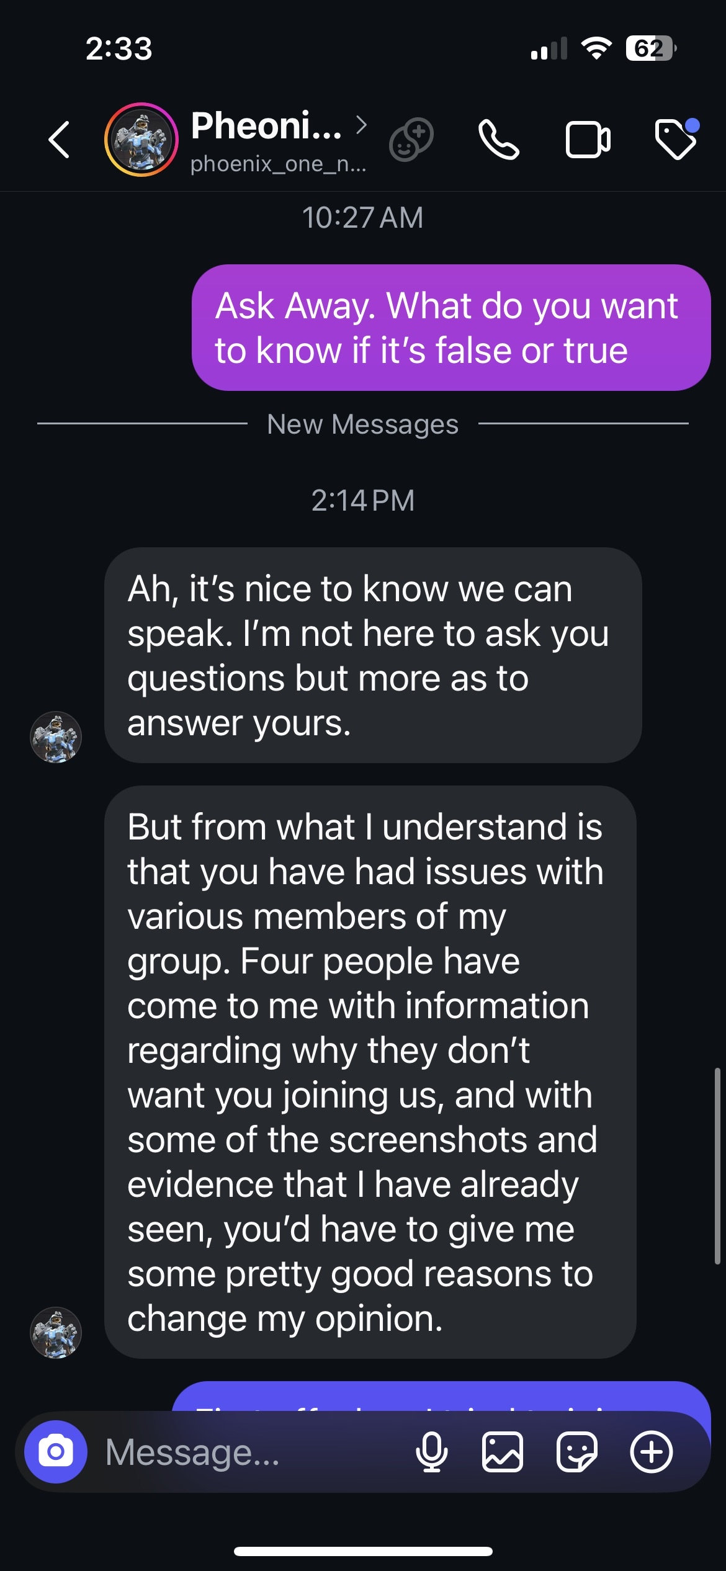
Task: Tap the phoenix_one_n username subtitle
Action: [x=278, y=164]
